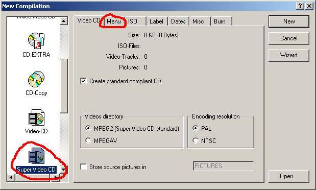Enable Store source pictures in checkbox
Screen dimensions: 316x190
(x=83, y=167)
